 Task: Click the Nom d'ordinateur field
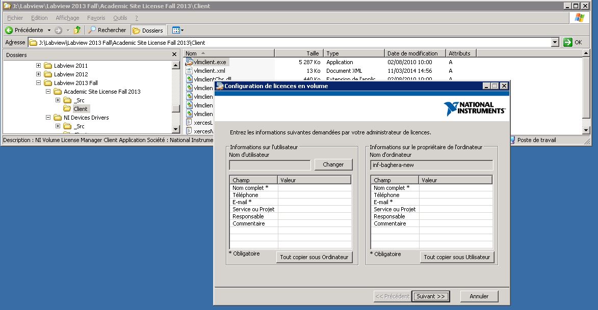coord(431,165)
